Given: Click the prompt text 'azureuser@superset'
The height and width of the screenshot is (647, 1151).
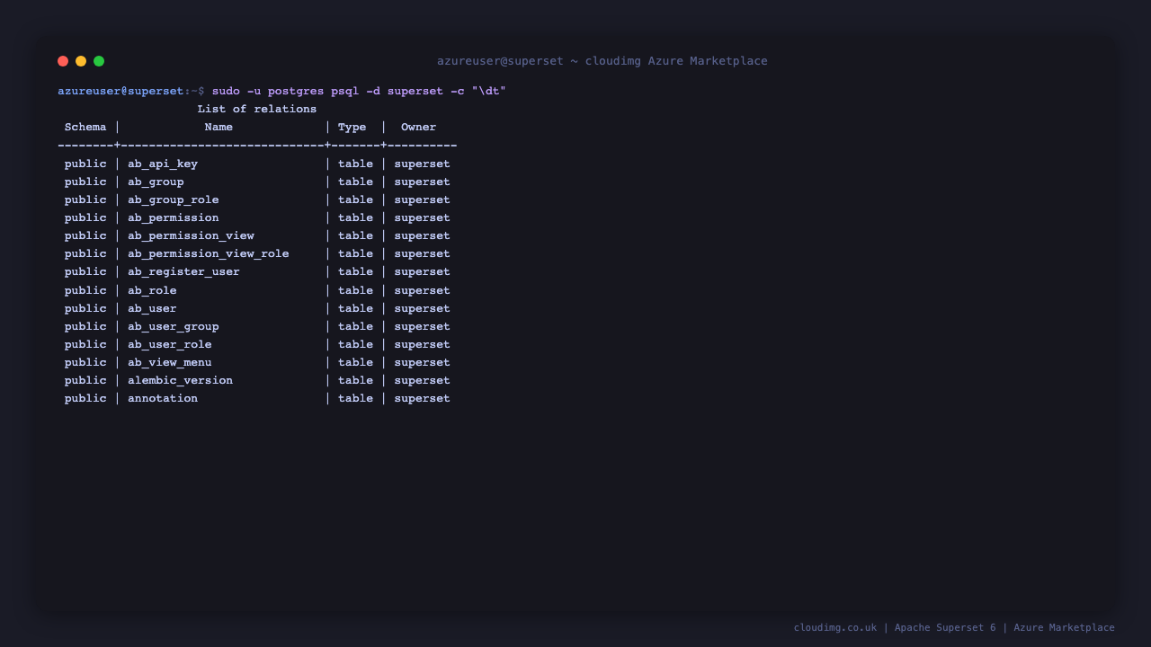Looking at the screenshot, I should (120, 91).
